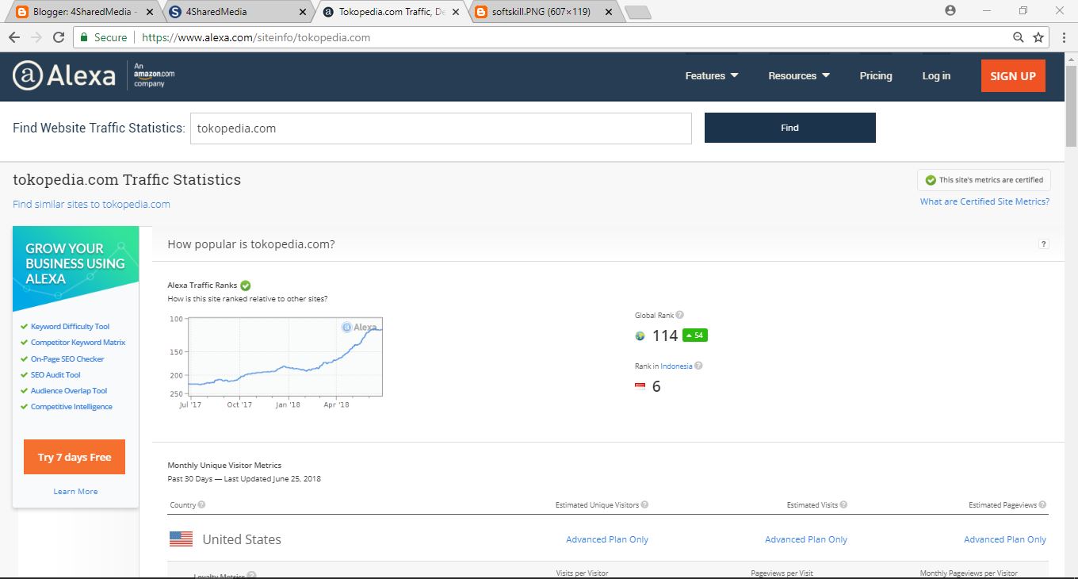Close the Blogger 4SharedMedia tab
The width and height of the screenshot is (1078, 579).
pyautogui.click(x=150, y=12)
